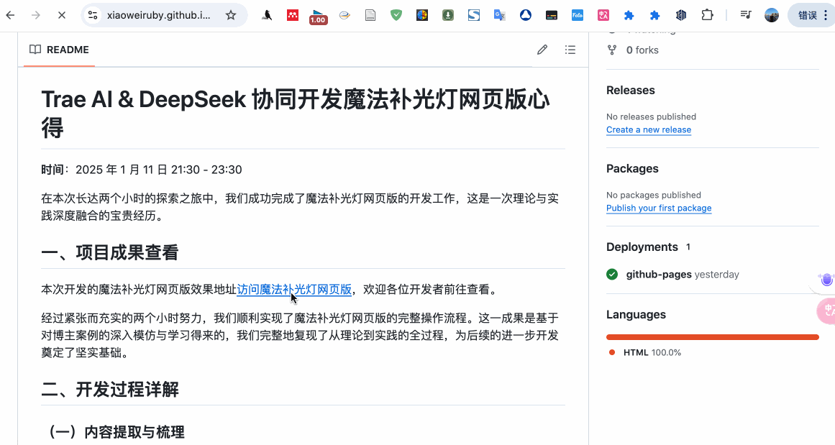Click the date text 2025 年 1 月 11 日
Image resolution: width=835 pixels, height=445 pixels.
click(x=122, y=170)
